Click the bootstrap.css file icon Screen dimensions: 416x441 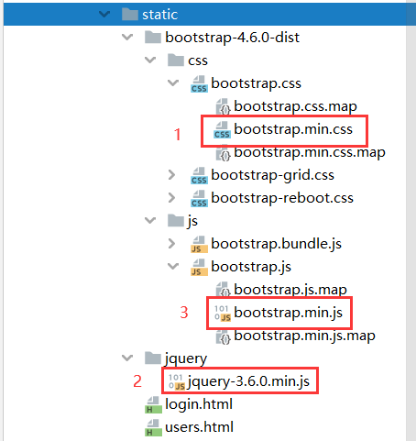point(199,83)
